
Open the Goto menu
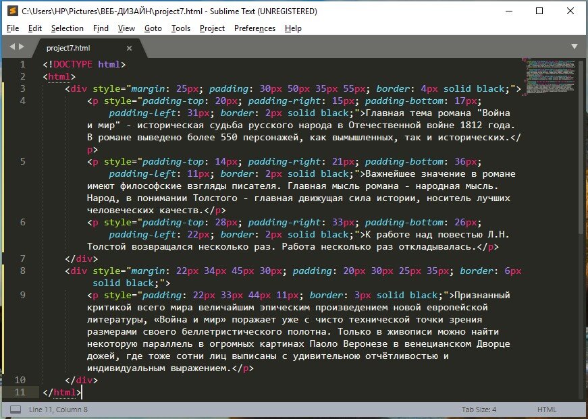tap(153, 28)
